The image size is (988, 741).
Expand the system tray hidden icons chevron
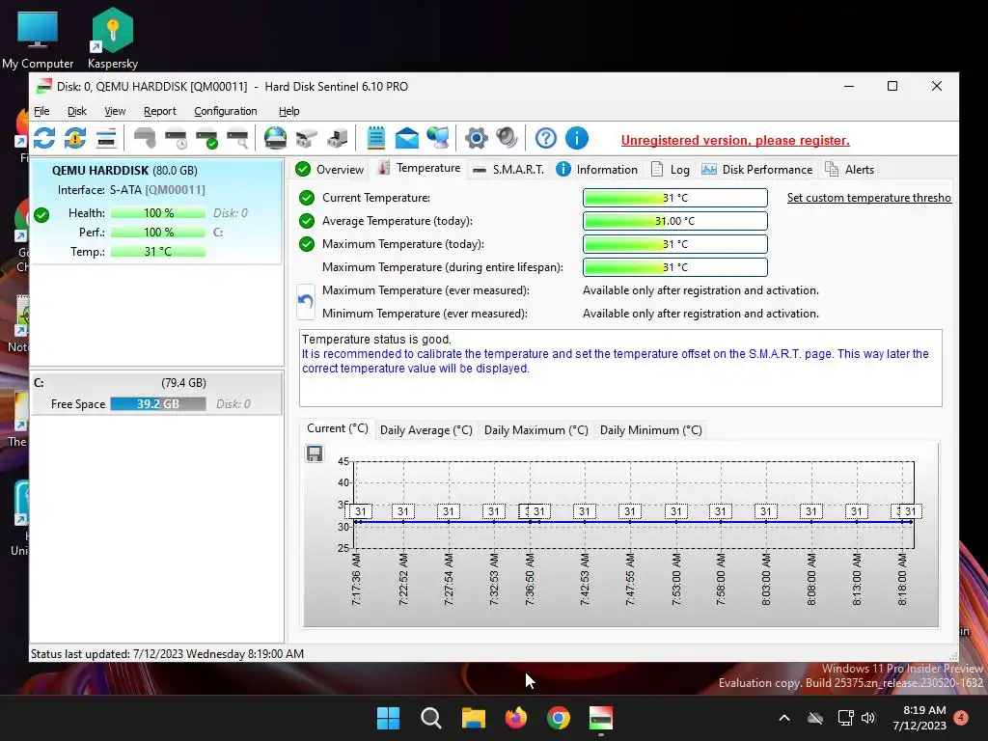click(784, 718)
